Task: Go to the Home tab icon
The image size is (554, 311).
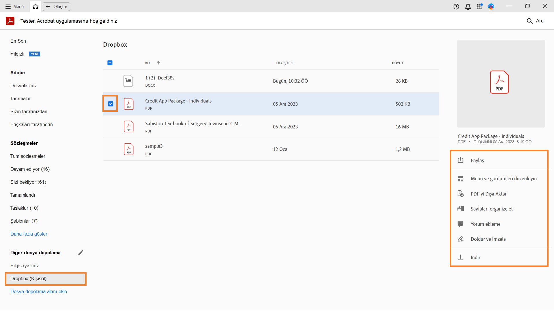Action: pos(35,7)
